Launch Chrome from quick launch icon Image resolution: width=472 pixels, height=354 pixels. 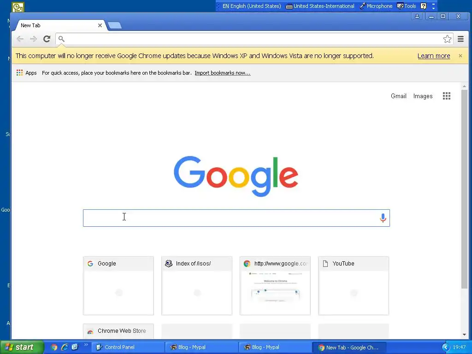pos(54,347)
